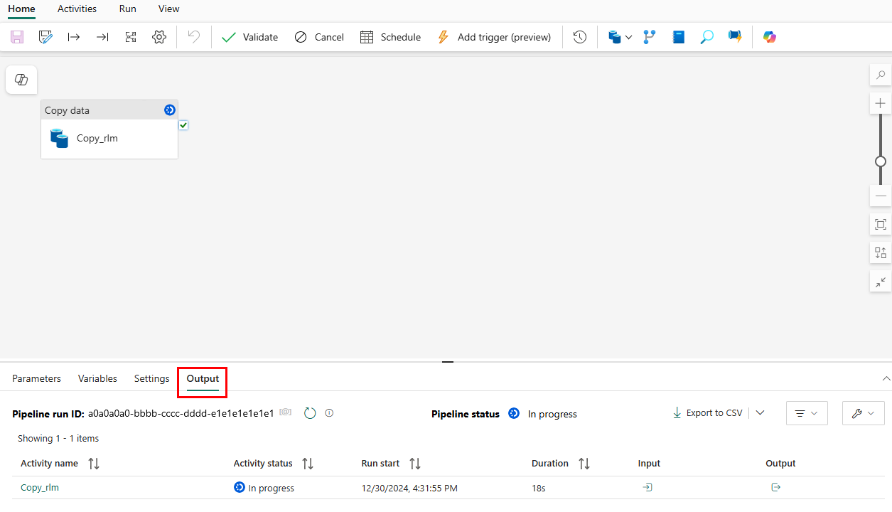892x512 pixels.
Task: Click the Copilot button on canvas
Action: pos(21,80)
